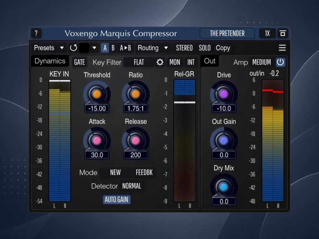Viewport: 319px width, 239px height.
Task: Open the MEDIUM Amp mode selector
Action: tap(262, 62)
